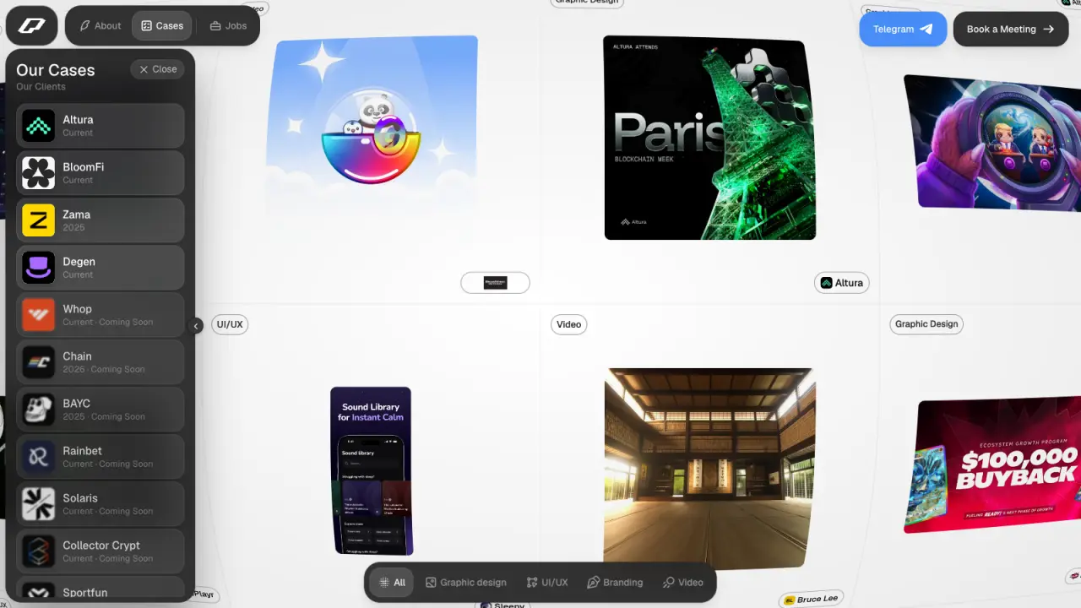
Task: Click the Sportfun logo icon
Action: [x=38, y=591]
